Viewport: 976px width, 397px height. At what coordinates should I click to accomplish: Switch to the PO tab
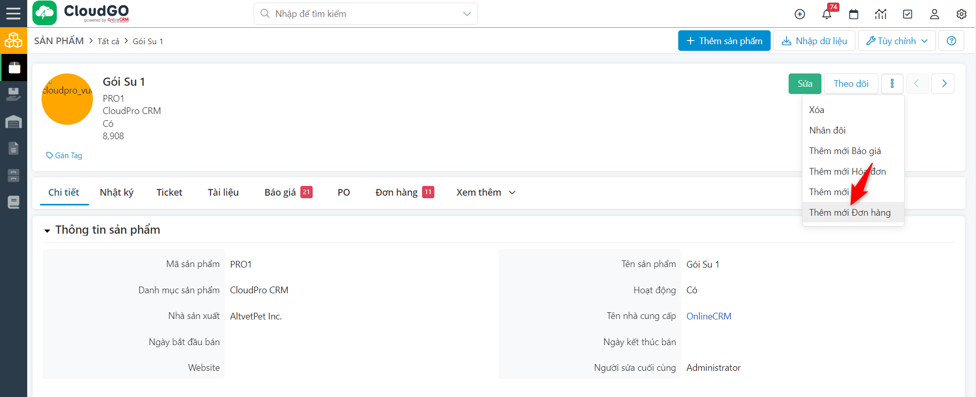[x=344, y=193]
